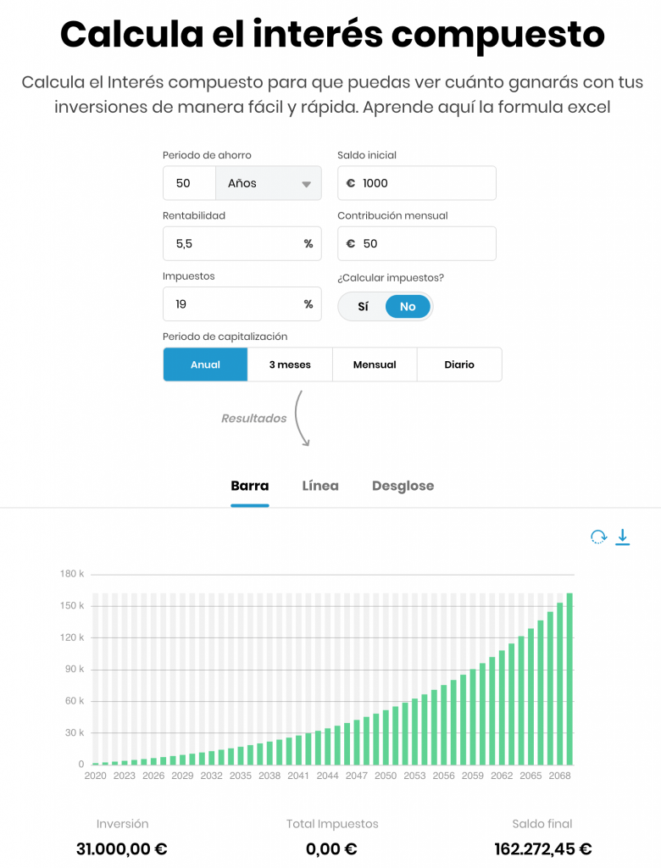
Task: Click the percent symbol in Impuestos
Action: (x=308, y=304)
